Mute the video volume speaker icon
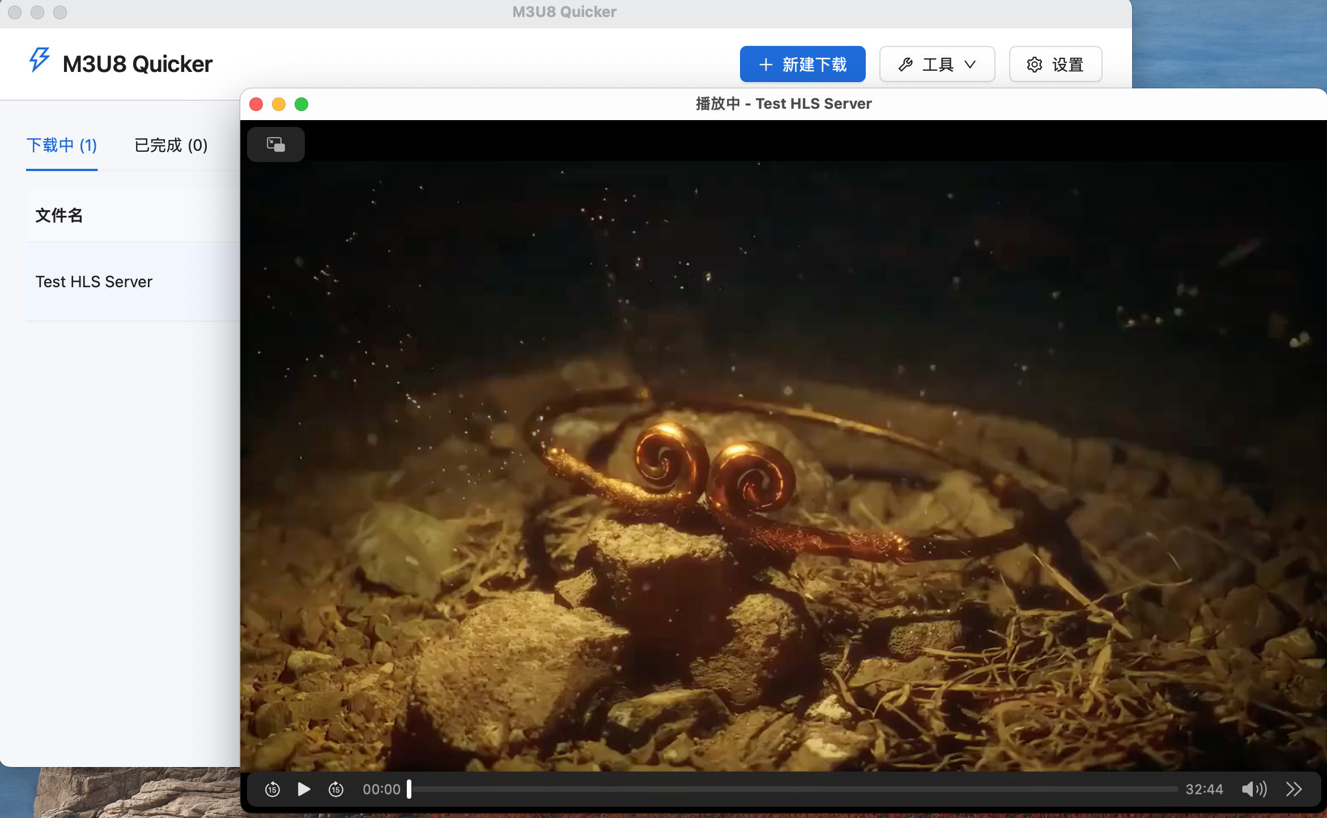The image size is (1327, 818). point(1253,789)
